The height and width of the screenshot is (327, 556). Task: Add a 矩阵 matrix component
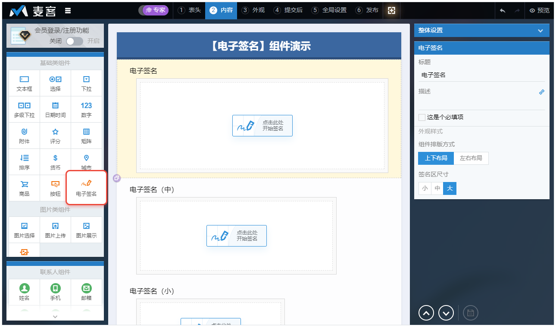pyautogui.click(x=86, y=136)
